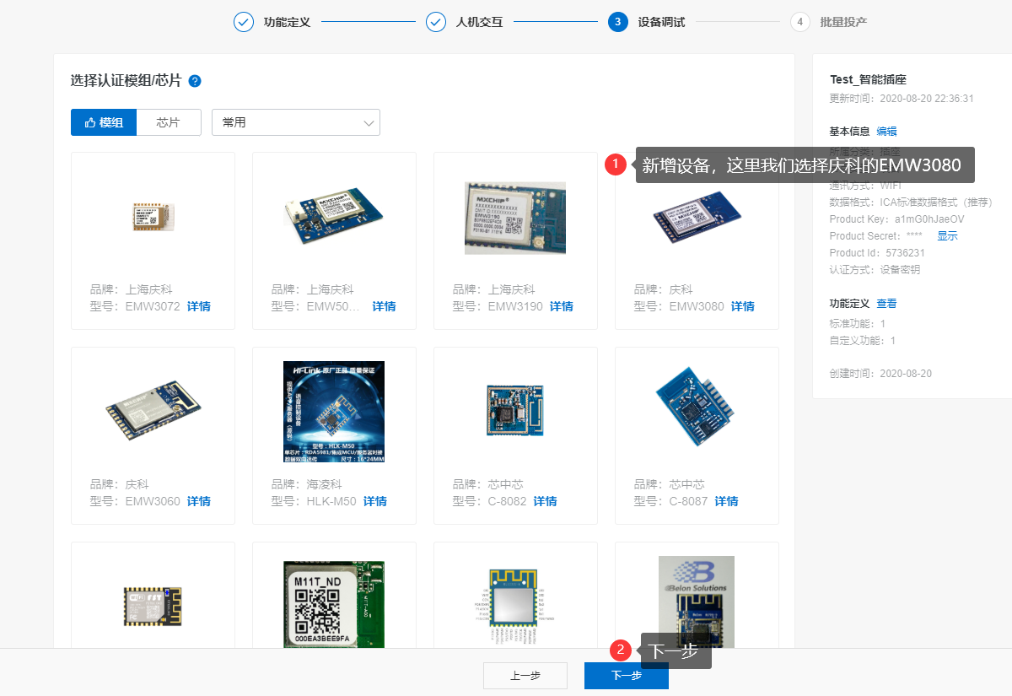Click the 创建时间 2020-08-20 text

(881, 374)
